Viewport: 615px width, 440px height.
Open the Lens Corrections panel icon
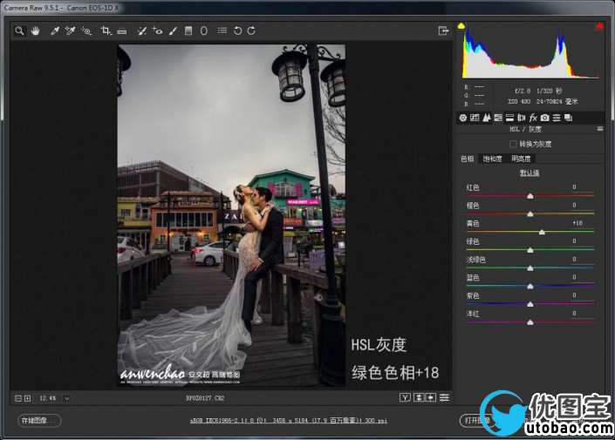[x=522, y=118]
